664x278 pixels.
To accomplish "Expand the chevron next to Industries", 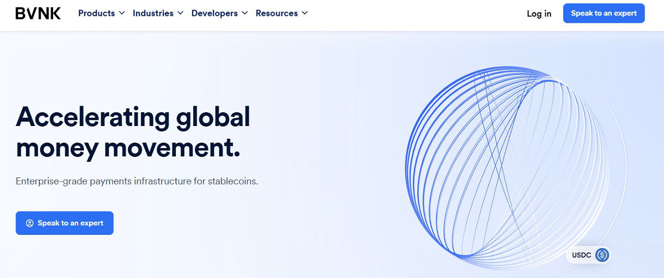I will coord(180,13).
